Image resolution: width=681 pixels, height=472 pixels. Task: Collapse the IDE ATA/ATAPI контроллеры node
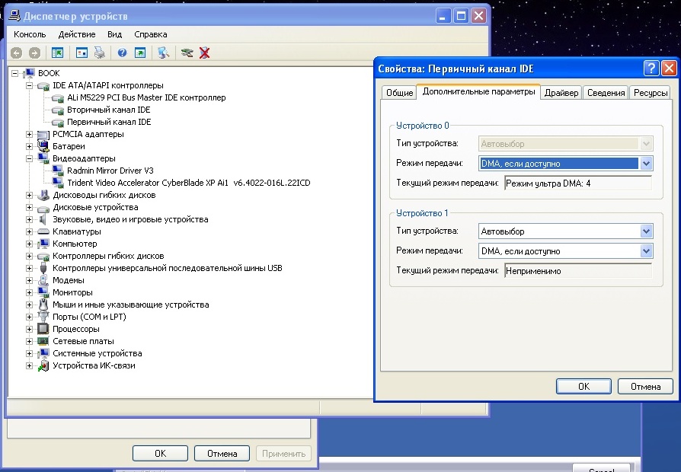click(x=30, y=85)
